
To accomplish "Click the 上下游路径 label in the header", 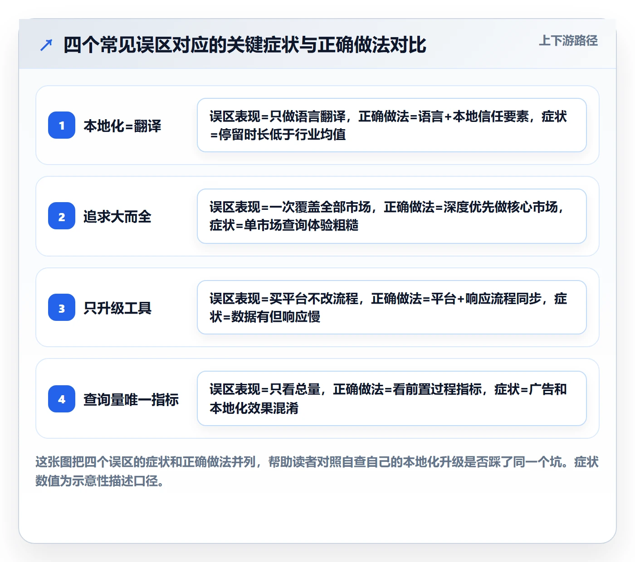I will [568, 40].
